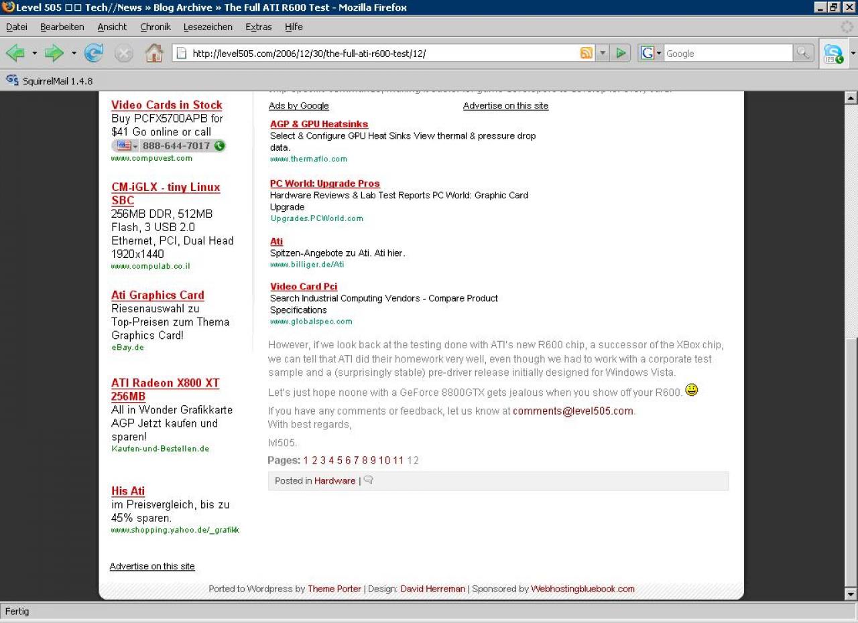Go to page 11 of the article
Screen dimensions: 858x623
[x=398, y=460]
